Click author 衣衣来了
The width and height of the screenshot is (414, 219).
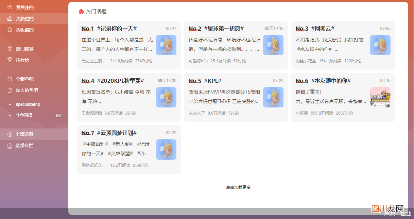coord(197,113)
